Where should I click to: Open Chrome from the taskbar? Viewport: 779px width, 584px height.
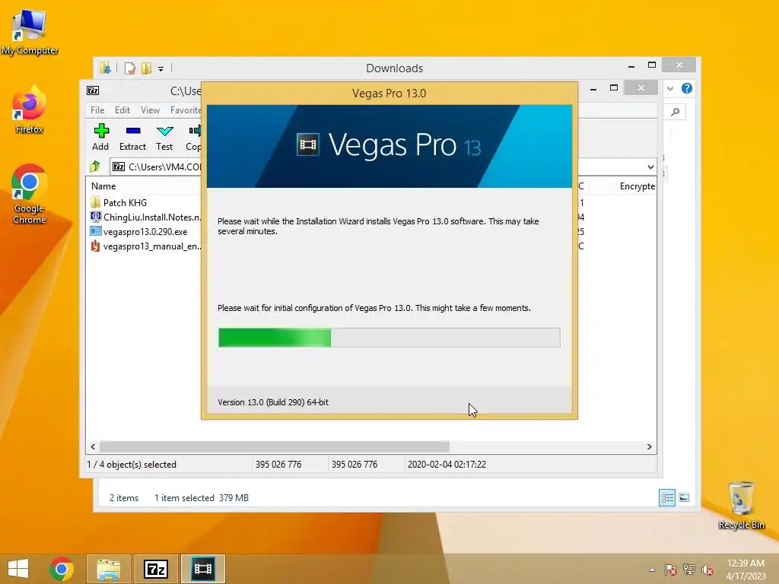pyautogui.click(x=62, y=569)
